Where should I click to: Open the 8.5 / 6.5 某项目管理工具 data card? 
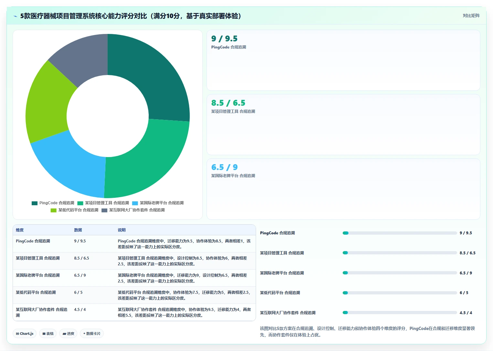click(x=343, y=124)
